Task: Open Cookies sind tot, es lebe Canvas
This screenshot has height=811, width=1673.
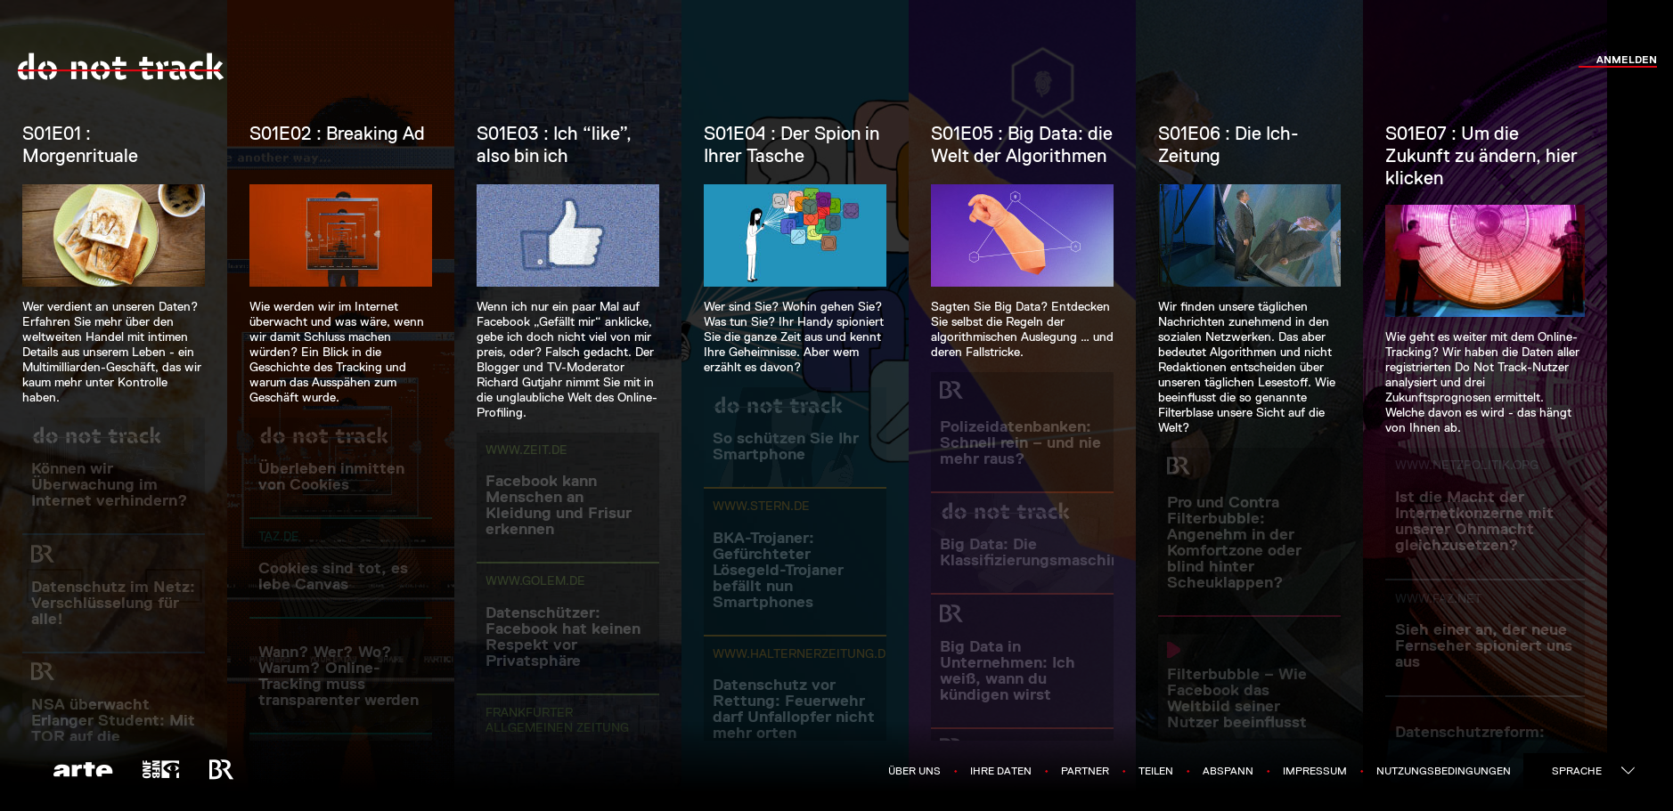Action: (332, 576)
